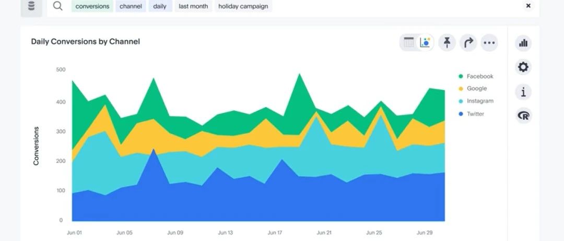Open chart settings gear icon
The image size is (564, 241).
(523, 67)
